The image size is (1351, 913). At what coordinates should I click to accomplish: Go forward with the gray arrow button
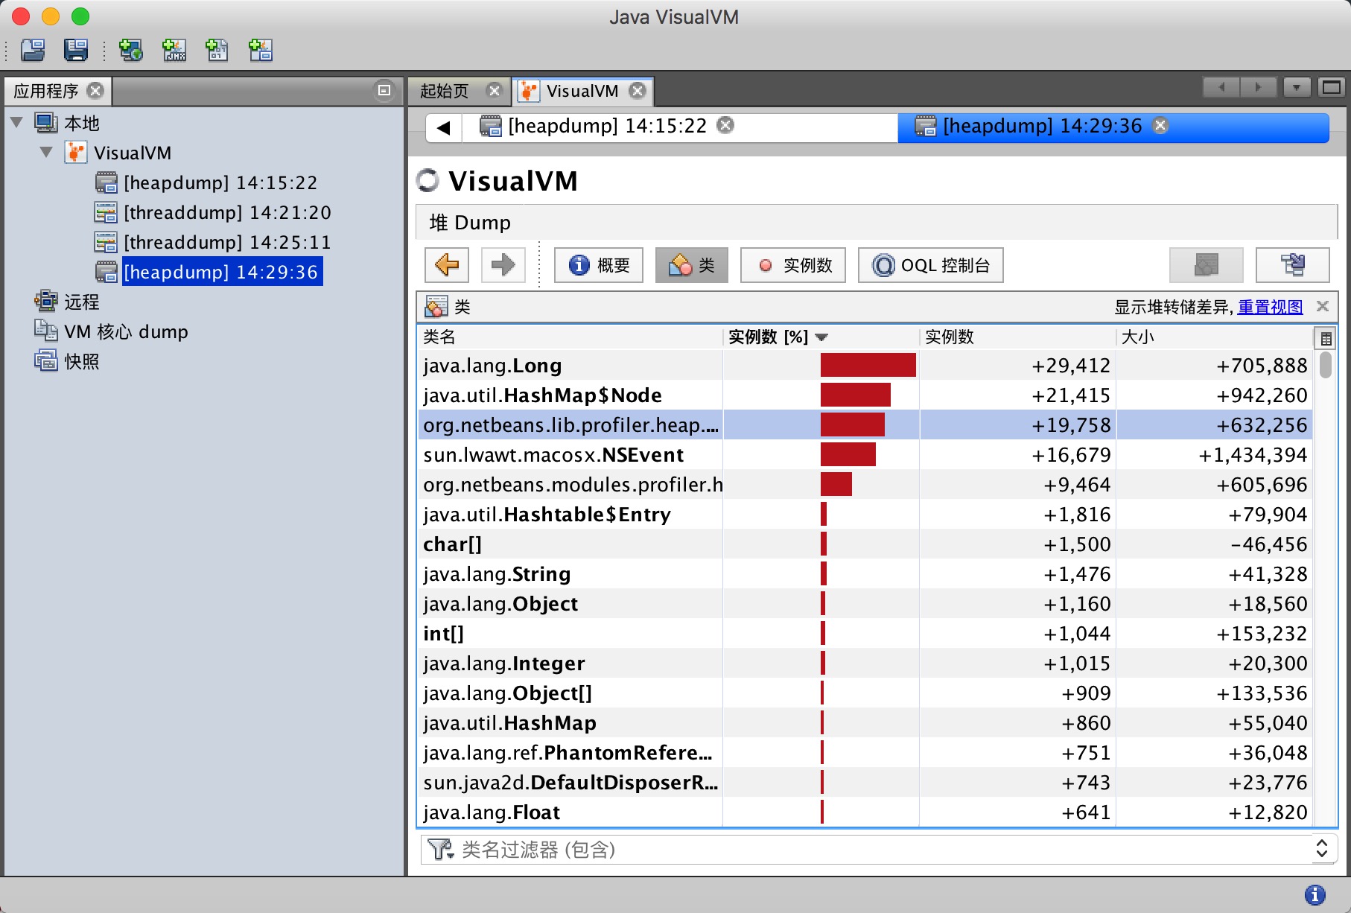503,265
